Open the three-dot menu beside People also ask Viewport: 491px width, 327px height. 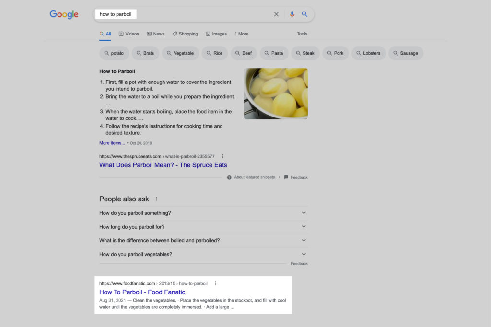156,198
